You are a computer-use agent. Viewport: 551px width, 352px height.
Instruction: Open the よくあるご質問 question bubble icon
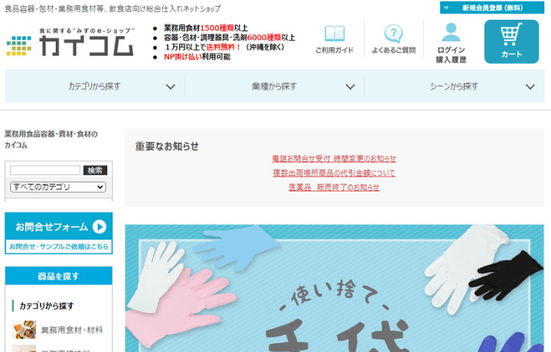(393, 34)
